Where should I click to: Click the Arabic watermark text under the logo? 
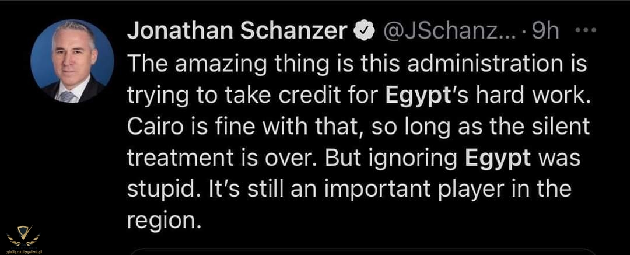[x=23, y=250]
